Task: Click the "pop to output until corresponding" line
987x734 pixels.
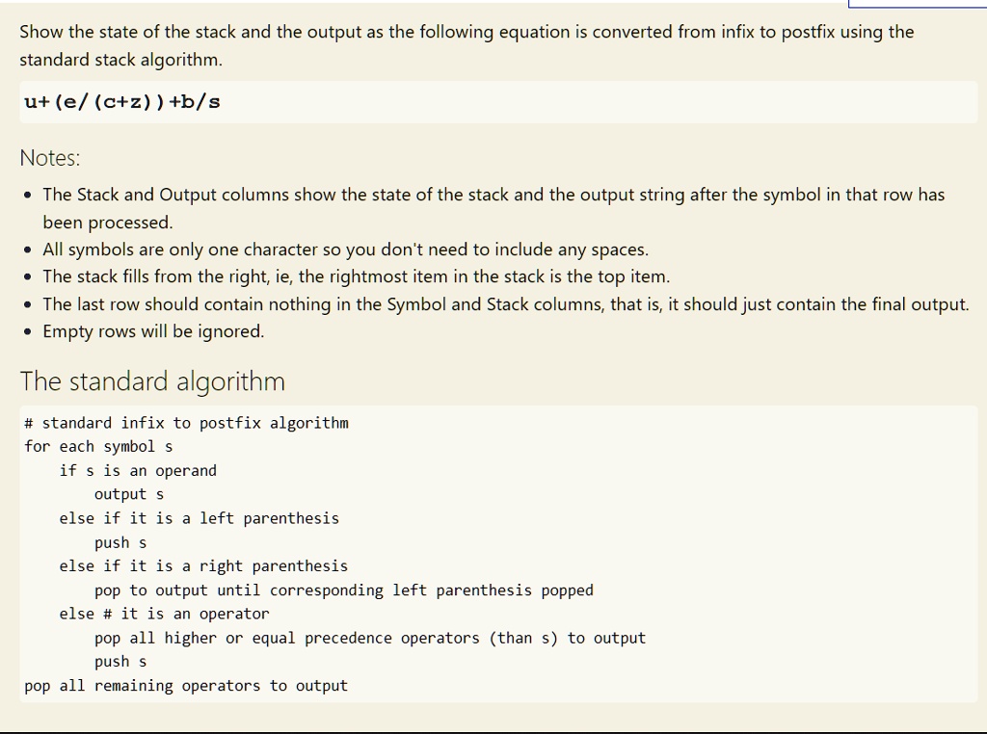Action: tap(343, 590)
